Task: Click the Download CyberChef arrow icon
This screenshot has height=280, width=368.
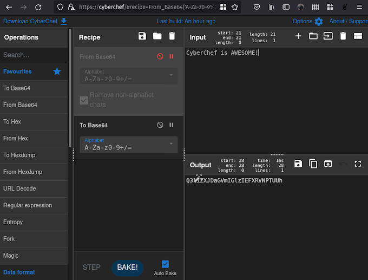Action: [64, 21]
